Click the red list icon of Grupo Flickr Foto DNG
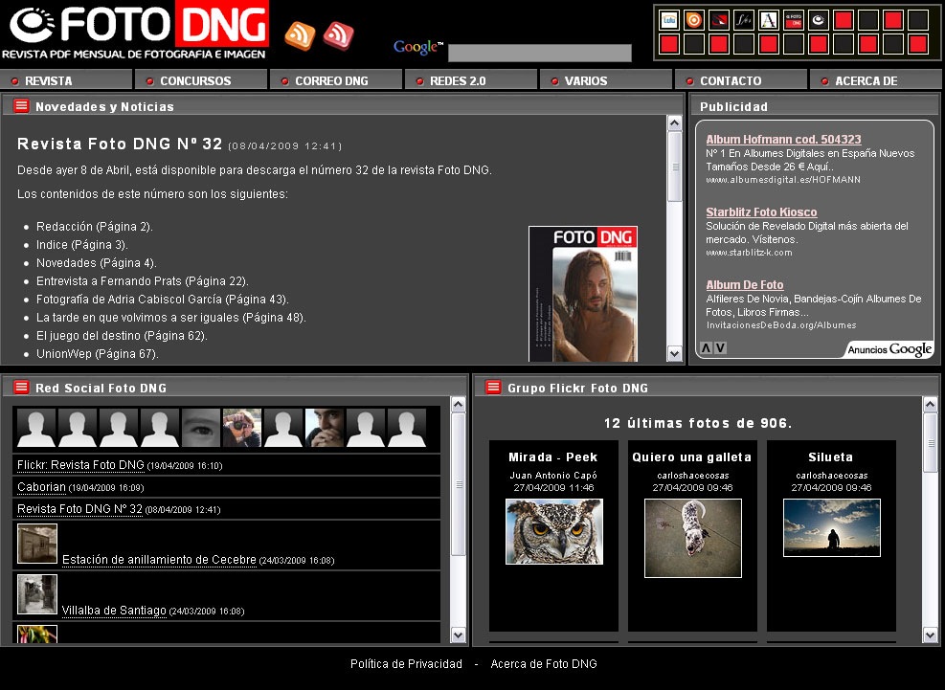The image size is (945, 690). [493, 387]
